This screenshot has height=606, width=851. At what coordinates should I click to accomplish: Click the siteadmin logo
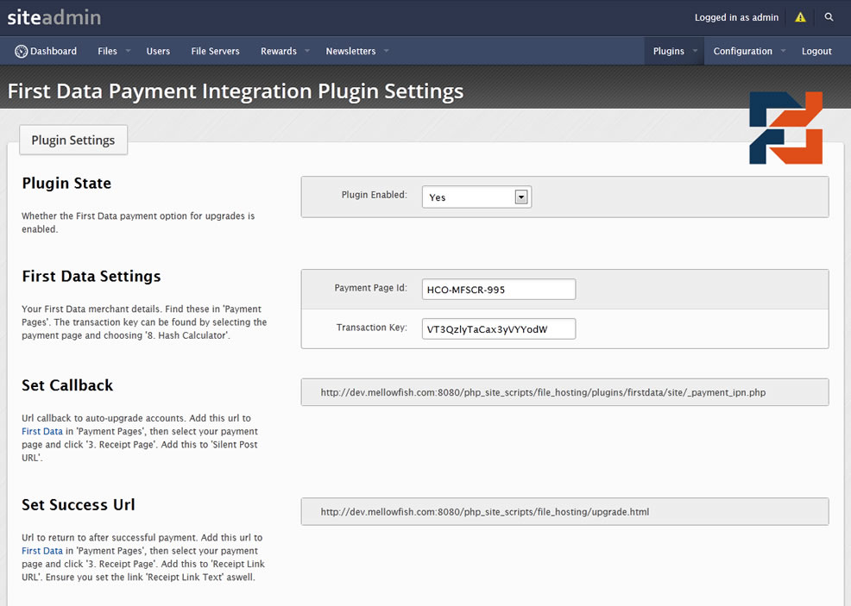click(x=54, y=17)
